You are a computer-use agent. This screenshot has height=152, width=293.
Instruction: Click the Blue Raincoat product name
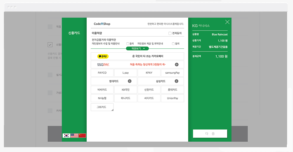click(x=220, y=34)
